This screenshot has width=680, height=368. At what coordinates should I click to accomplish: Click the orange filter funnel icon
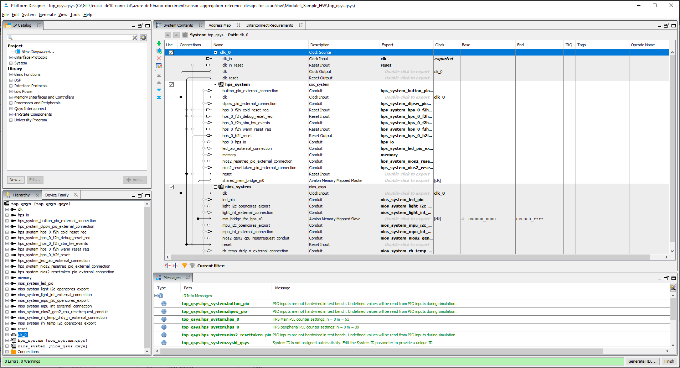tap(185, 266)
